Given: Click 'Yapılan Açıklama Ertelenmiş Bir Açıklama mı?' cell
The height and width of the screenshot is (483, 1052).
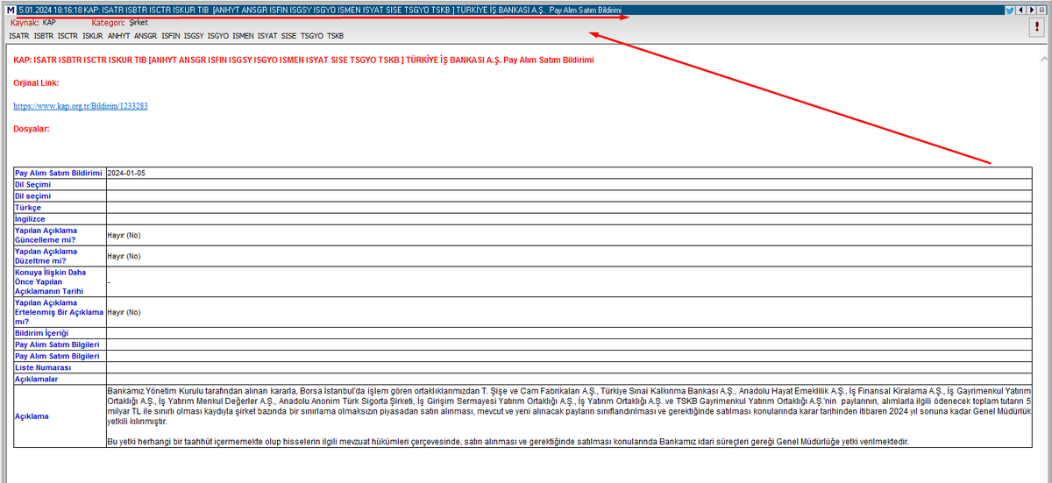Looking at the screenshot, I should pyautogui.click(x=59, y=312).
